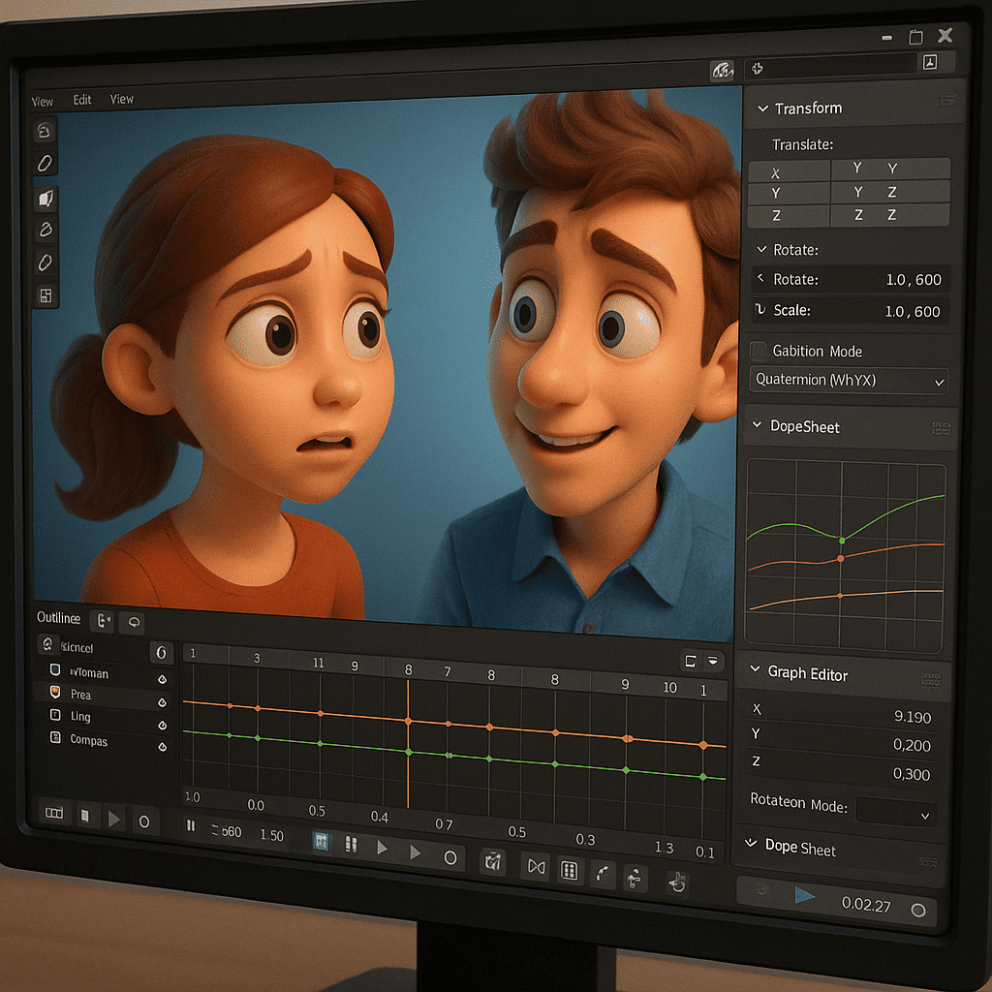The image size is (992, 992).
Task: Select the cube shading tool in left toolbar
Action: pyautogui.click(x=46, y=198)
